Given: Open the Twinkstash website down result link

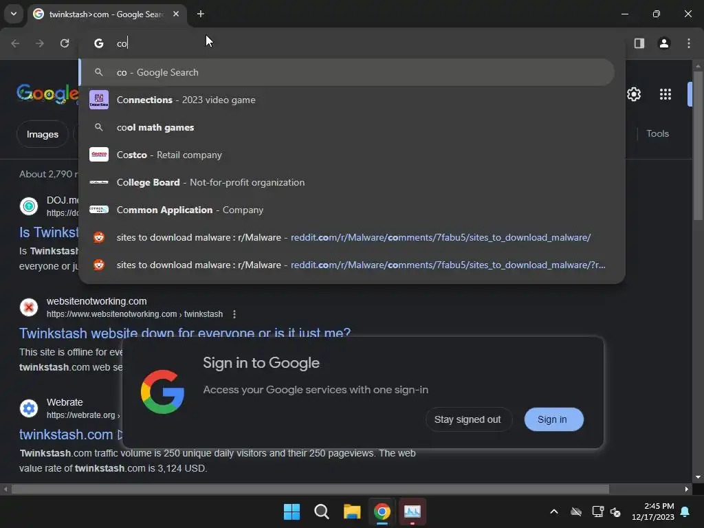Looking at the screenshot, I should [x=184, y=333].
